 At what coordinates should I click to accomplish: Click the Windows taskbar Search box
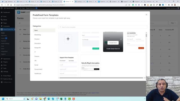[x=15, y=99]
